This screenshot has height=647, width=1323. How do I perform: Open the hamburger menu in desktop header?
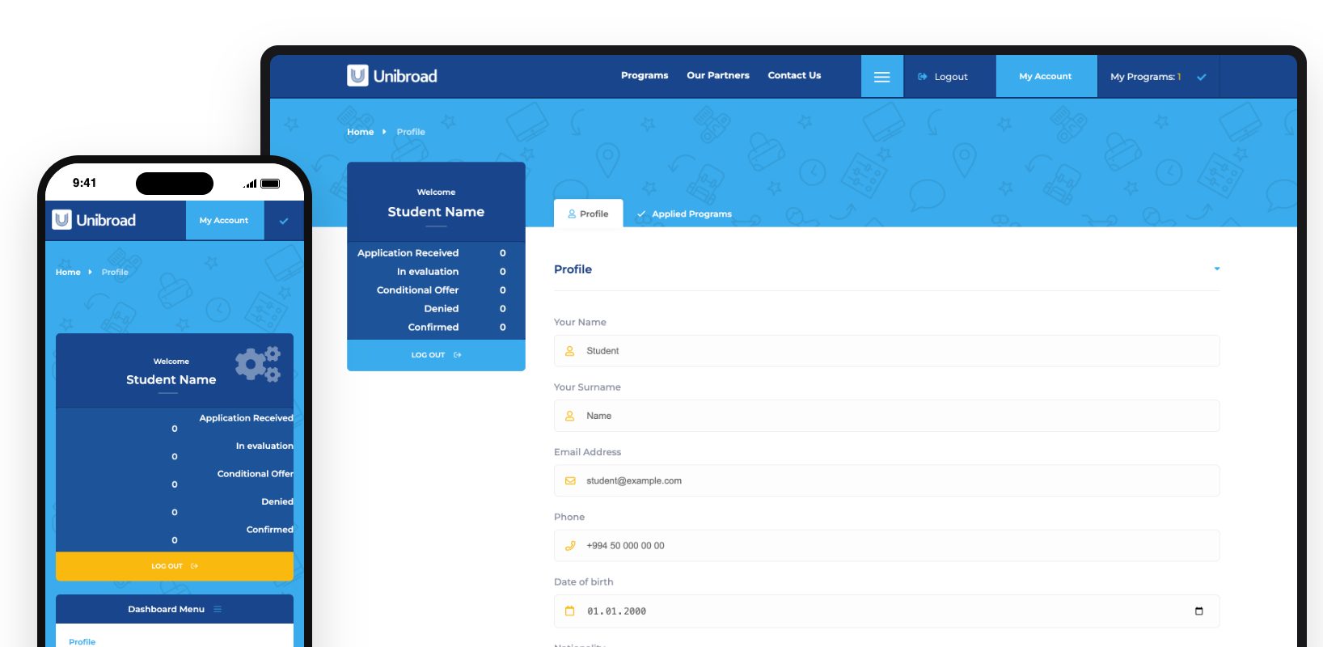(882, 77)
